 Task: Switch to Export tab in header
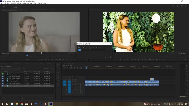21,6
